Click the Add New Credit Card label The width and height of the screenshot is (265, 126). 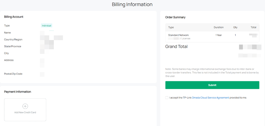25,113
